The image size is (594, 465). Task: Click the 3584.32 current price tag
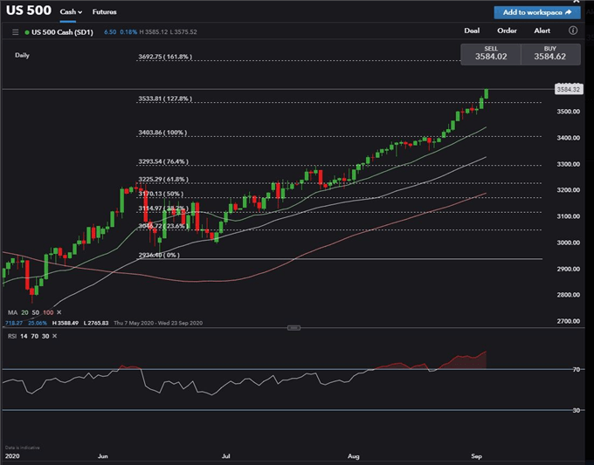coord(569,89)
